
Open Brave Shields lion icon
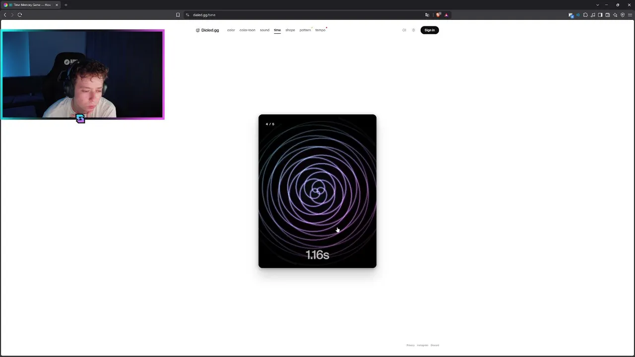tap(438, 15)
